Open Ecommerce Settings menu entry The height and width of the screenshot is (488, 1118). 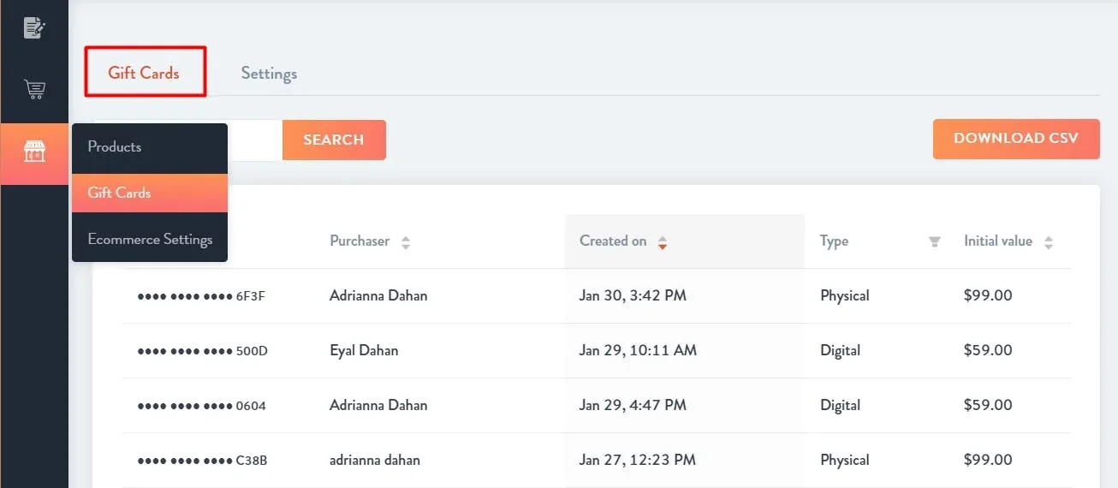tap(150, 239)
